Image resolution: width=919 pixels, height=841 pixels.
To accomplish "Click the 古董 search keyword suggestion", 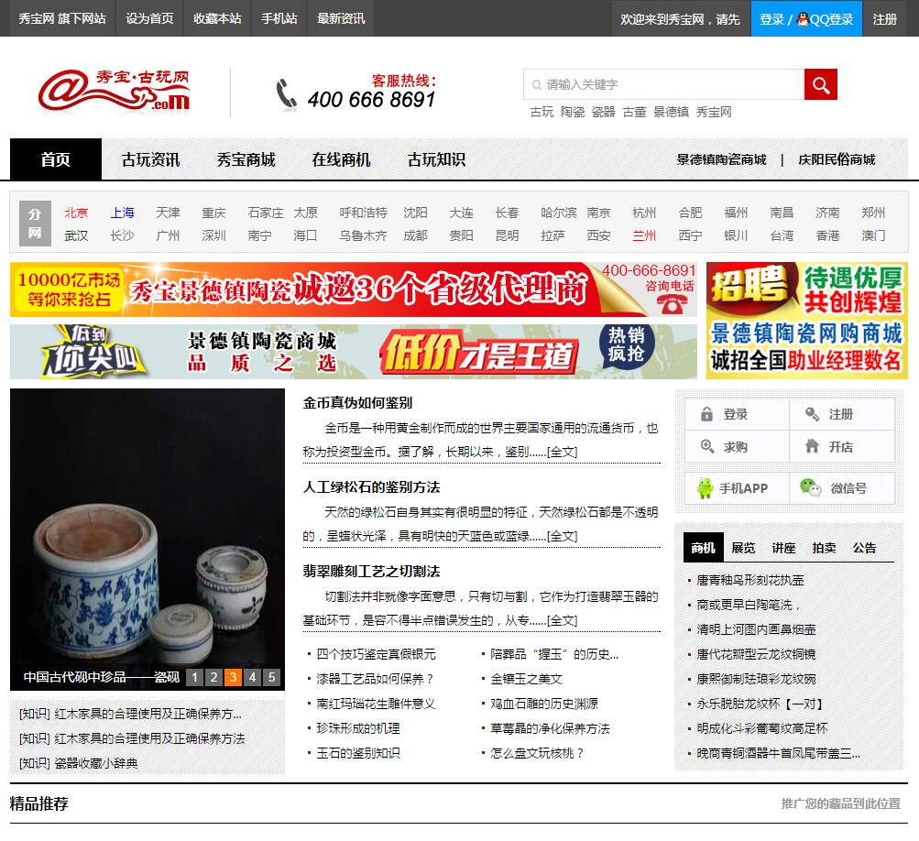I will [634, 112].
